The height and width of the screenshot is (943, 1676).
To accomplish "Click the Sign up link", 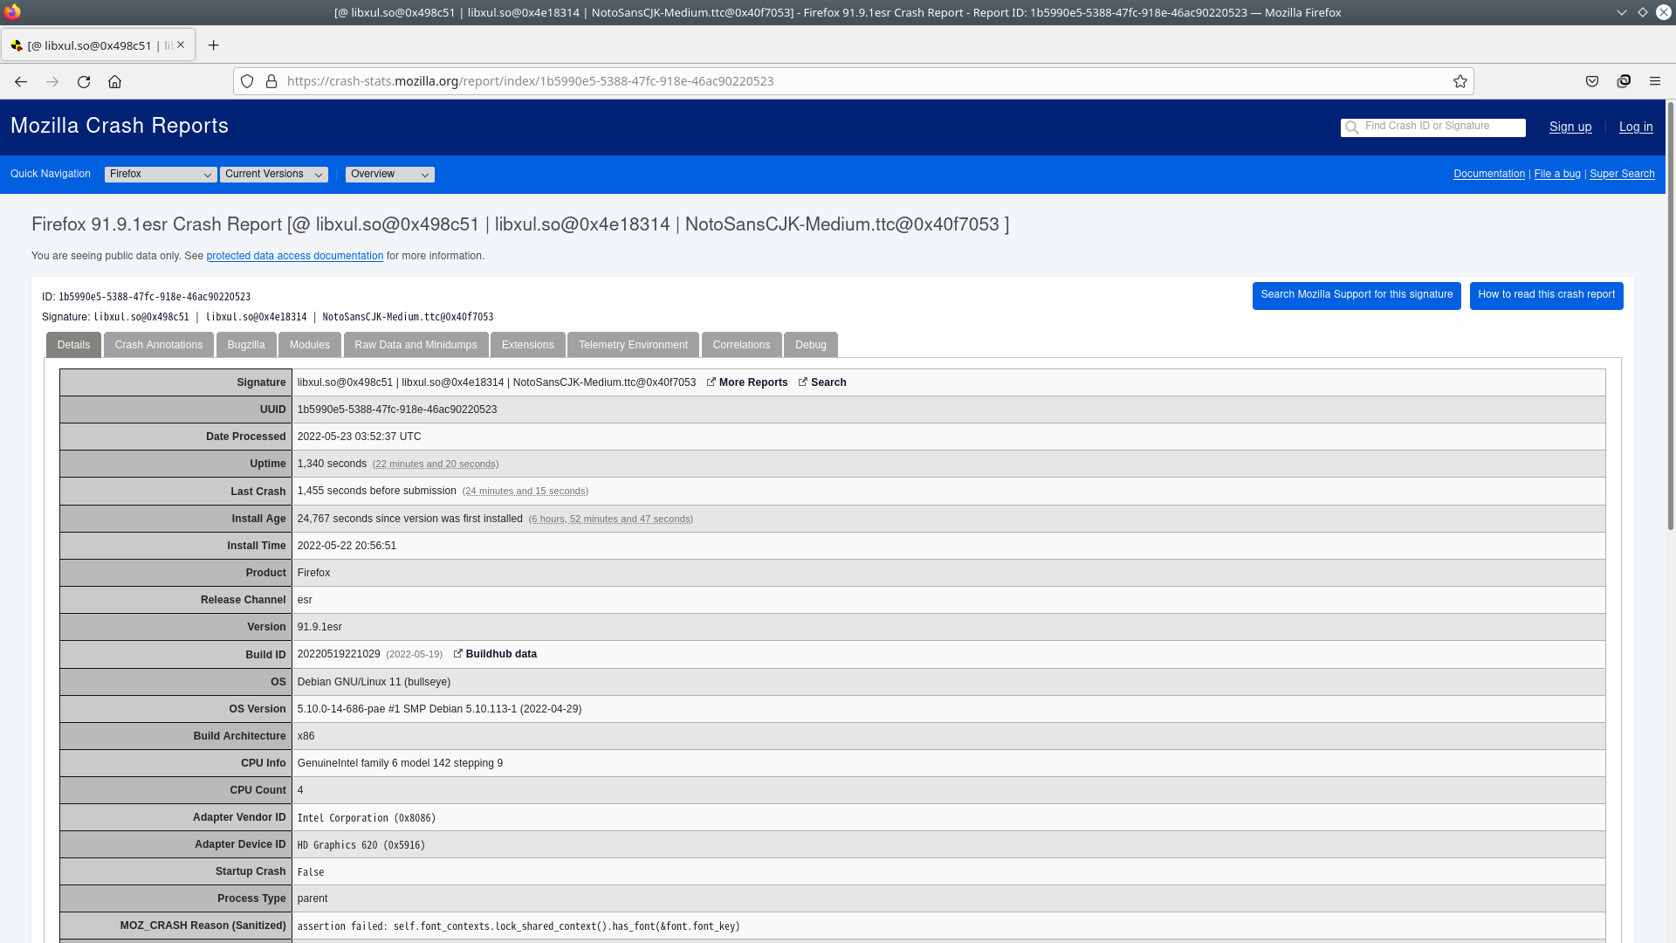I will point(1570,127).
